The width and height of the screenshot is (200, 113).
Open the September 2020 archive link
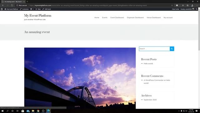(x=150, y=100)
